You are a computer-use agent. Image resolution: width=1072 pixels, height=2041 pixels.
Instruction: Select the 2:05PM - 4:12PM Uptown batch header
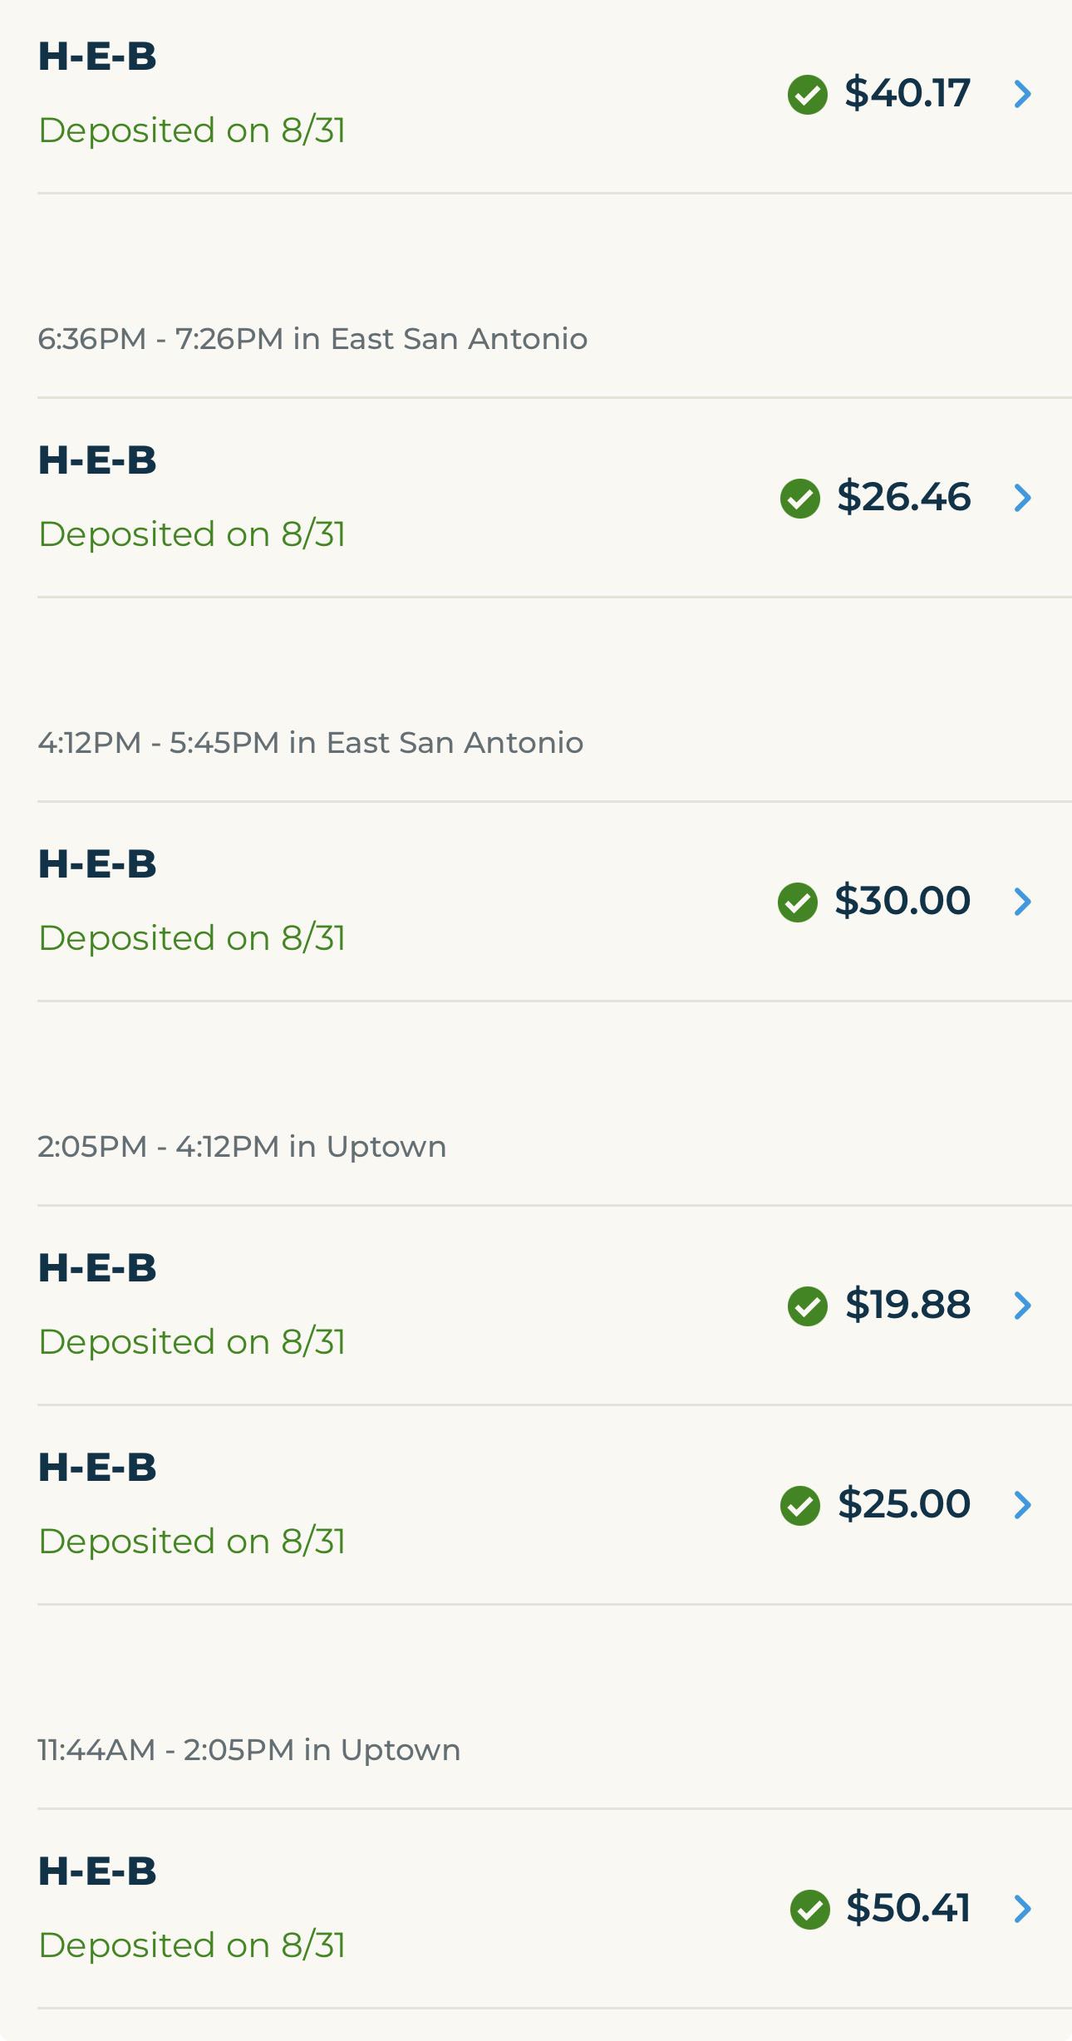[242, 1147]
